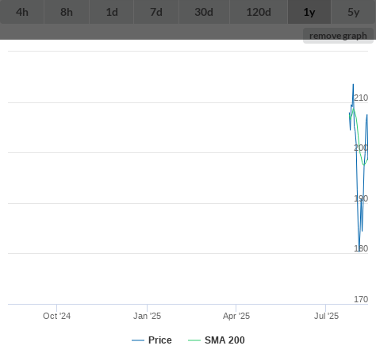
Task: Click the remove graph button
Action: point(338,36)
